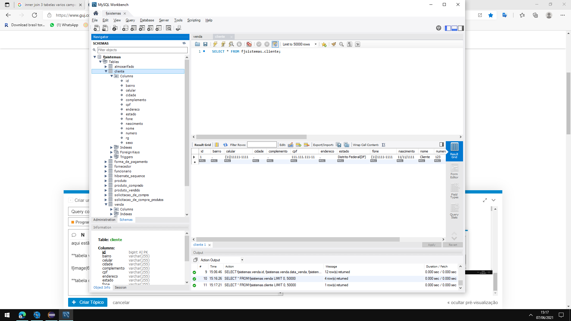The height and width of the screenshot is (321, 571).
Task: Open the Form Editor result view
Action: click(454, 171)
